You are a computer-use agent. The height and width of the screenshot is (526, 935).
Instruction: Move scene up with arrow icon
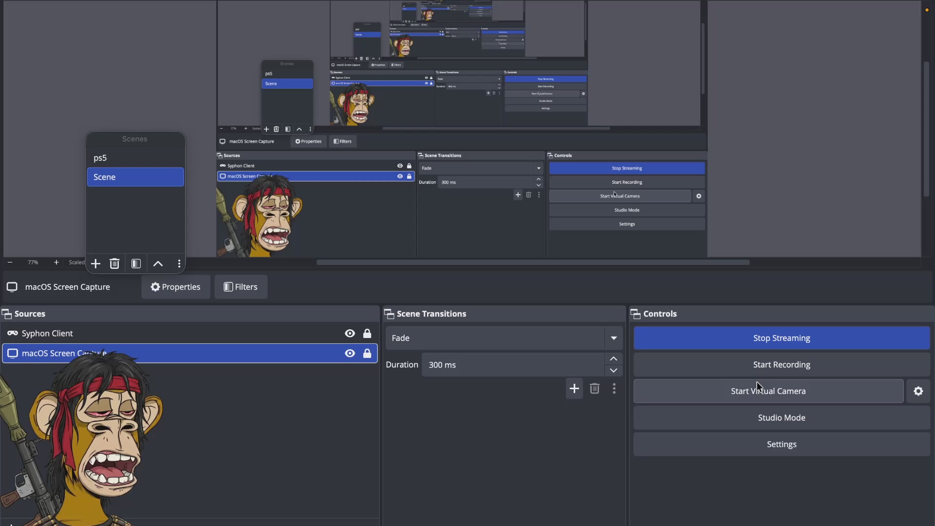point(158,263)
